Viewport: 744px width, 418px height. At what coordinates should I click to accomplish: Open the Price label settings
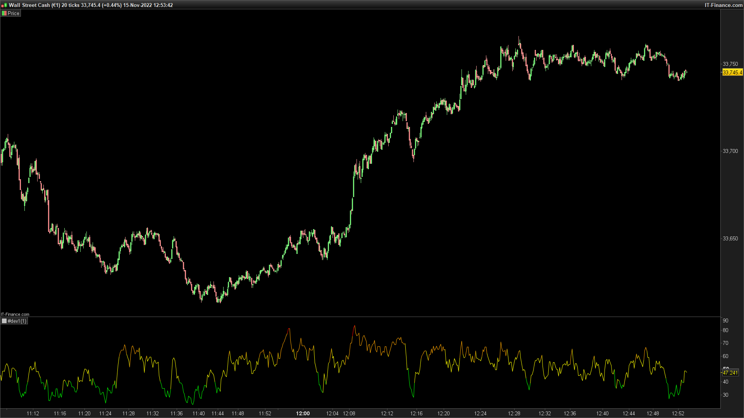[14, 13]
